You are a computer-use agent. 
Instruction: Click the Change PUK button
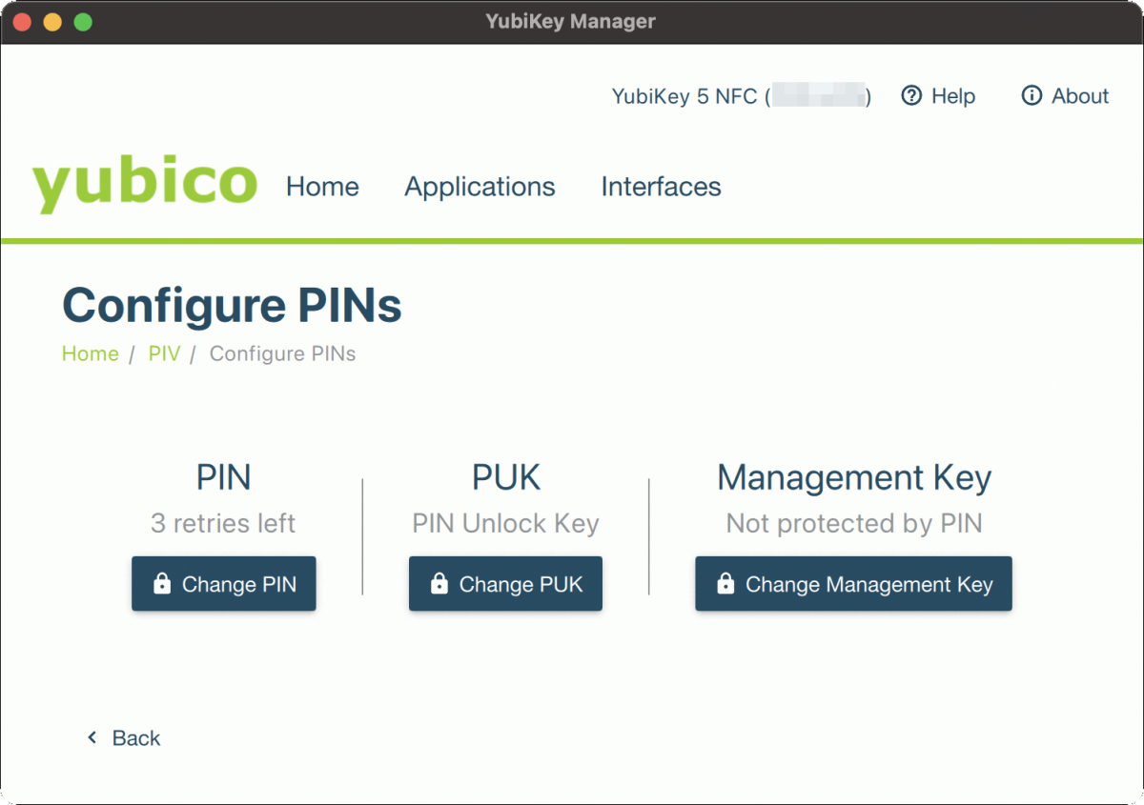pos(505,582)
